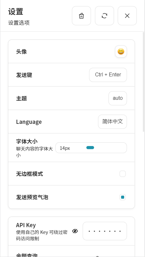Open the smiley emoji avatar picker
Screen dimensions: 145x257
click(121, 52)
